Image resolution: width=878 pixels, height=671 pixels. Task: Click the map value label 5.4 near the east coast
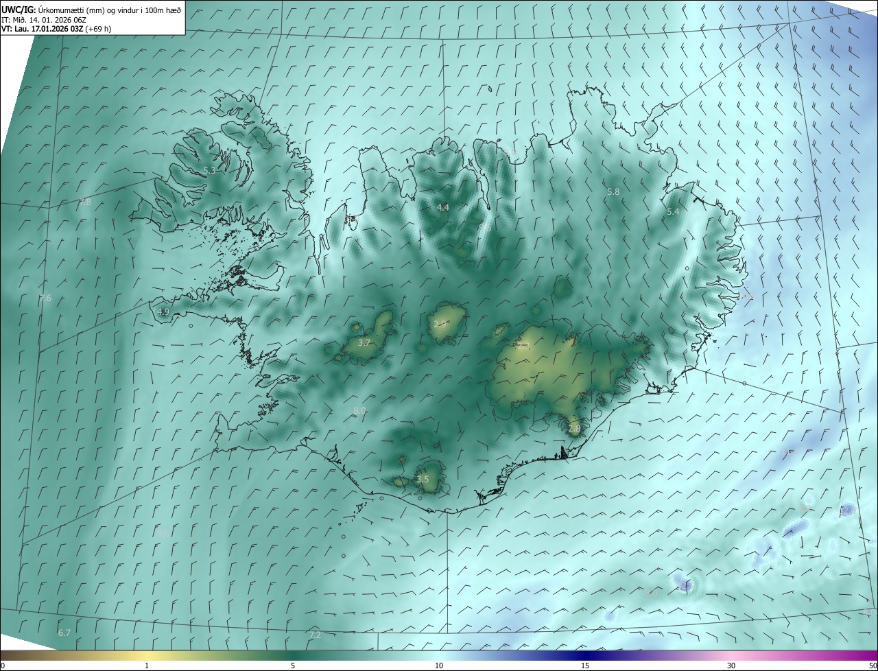673,212
